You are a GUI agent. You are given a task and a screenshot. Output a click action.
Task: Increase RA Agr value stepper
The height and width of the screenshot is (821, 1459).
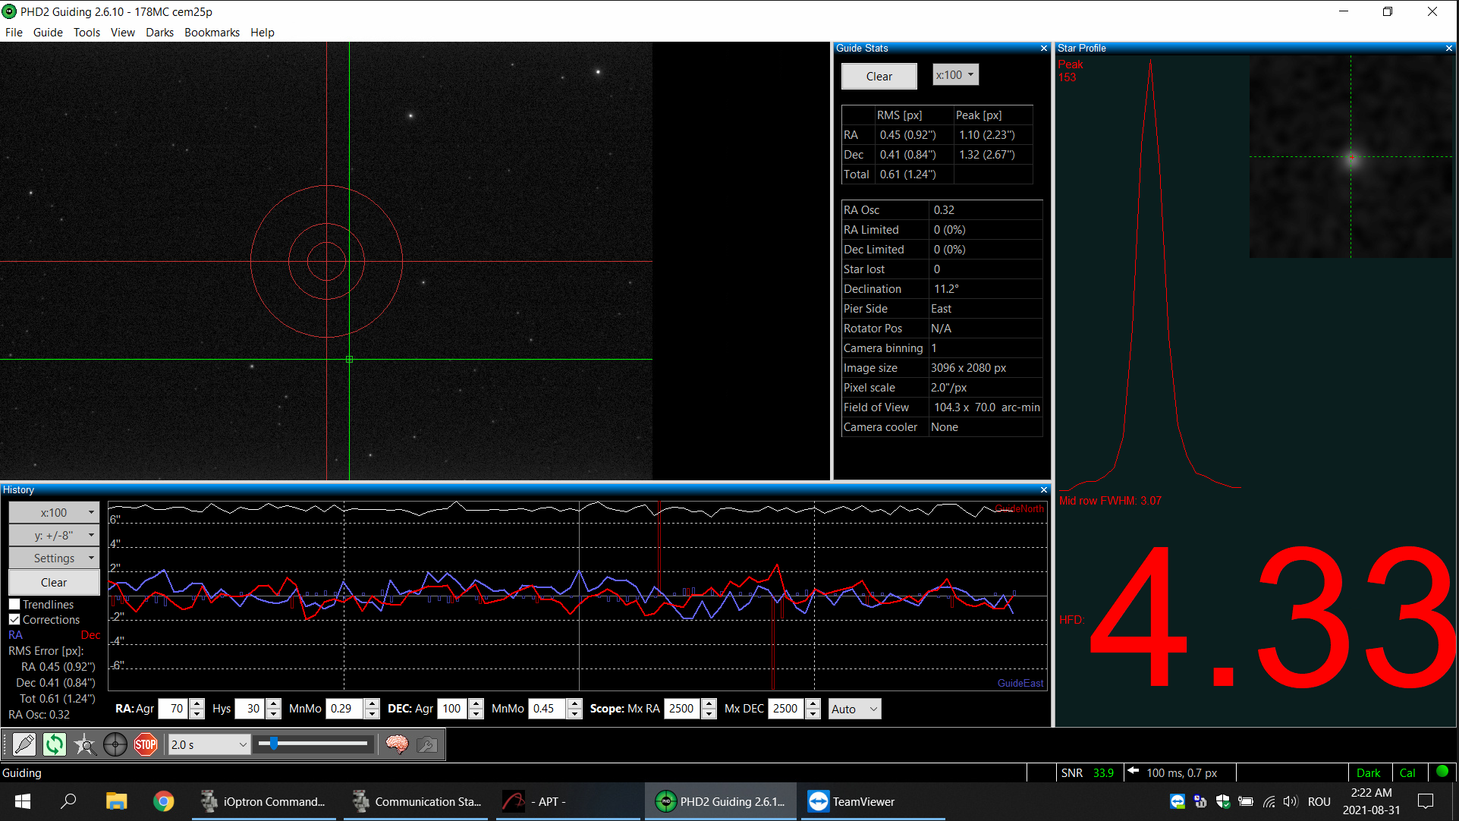[197, 704]
